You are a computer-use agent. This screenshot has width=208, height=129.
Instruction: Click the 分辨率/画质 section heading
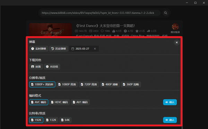tap(37, 78)
